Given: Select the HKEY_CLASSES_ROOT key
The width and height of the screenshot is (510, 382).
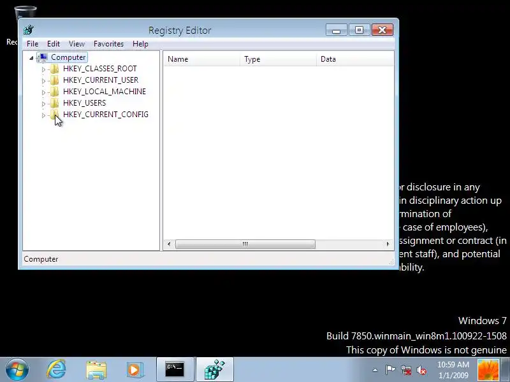Looking at the screenshot, I should [100, 69].
